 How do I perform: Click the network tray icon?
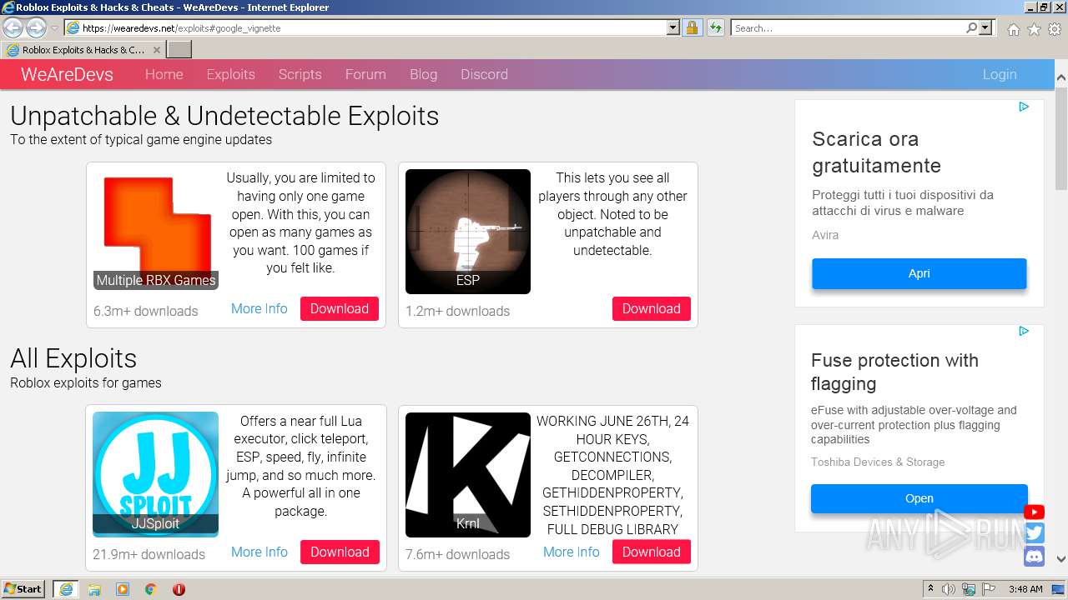pyautogui.click(x=969, y=589)
